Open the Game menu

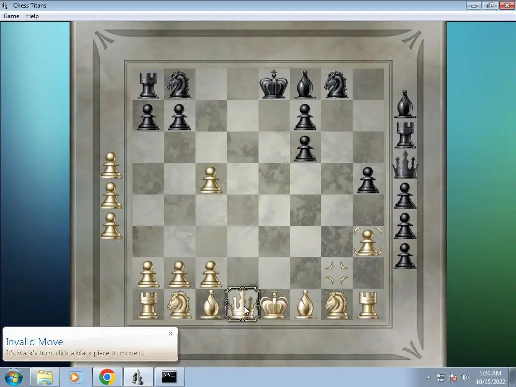click(11, 16)
